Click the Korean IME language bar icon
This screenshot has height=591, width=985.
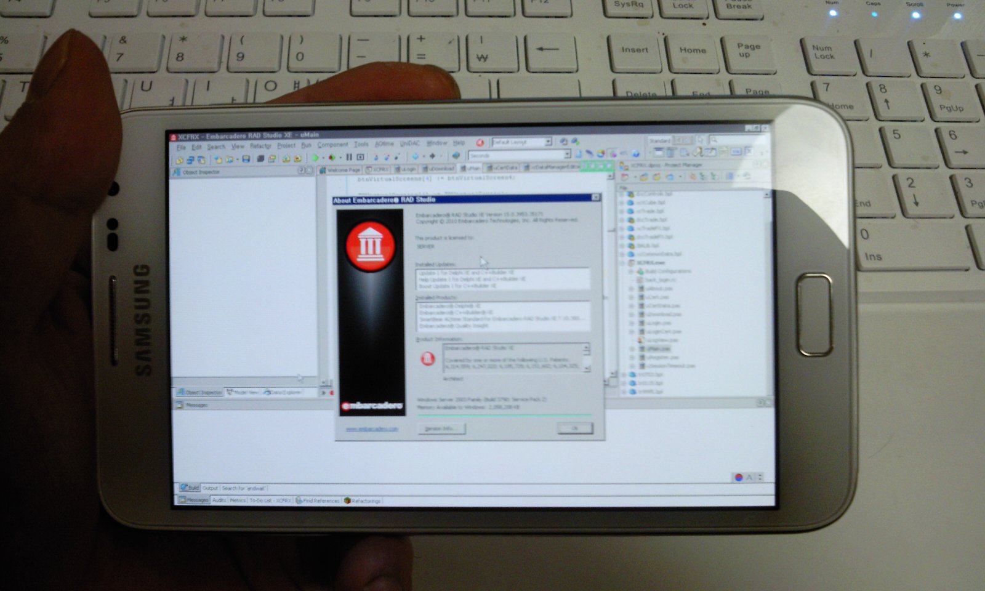coord(739,477)
